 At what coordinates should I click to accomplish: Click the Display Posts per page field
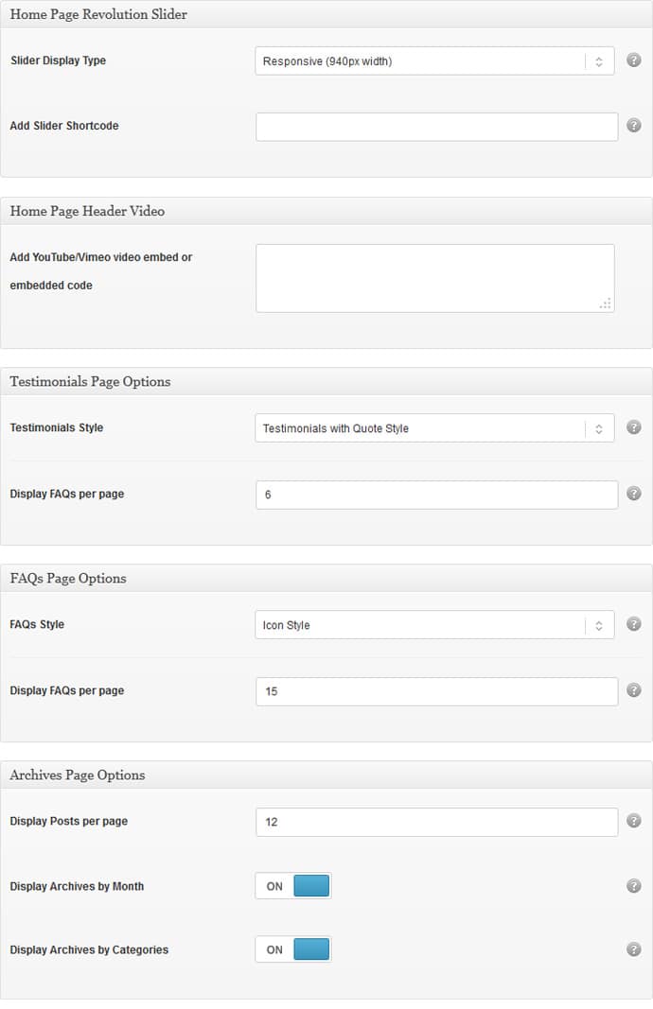pos(436,822)
